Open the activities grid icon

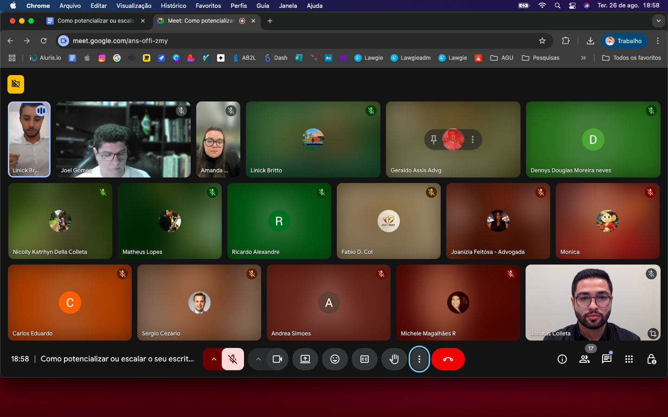point(629,359)
